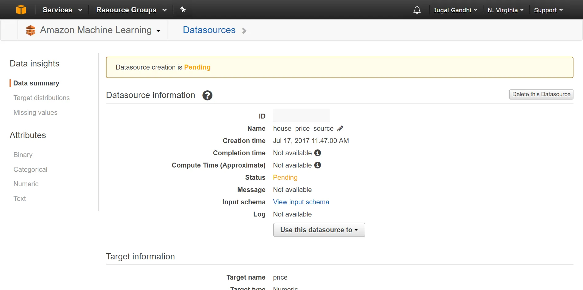This screenshot has height=290, width=583.
Task: Click the target name value 'price'
Action: (280, 277)
